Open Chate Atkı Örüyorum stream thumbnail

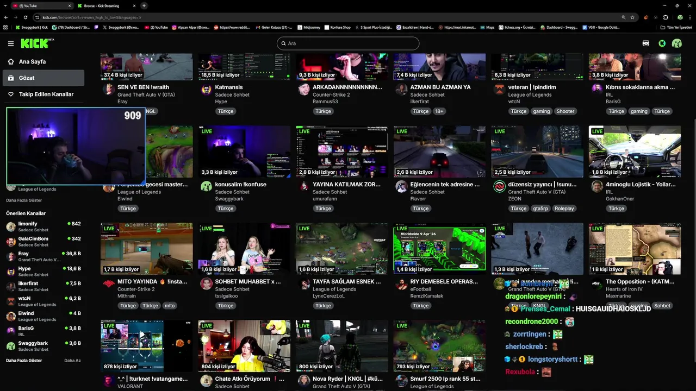244,346
